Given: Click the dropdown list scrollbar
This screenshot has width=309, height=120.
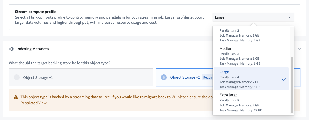Looking at the screenshot, I should [292, 84].
